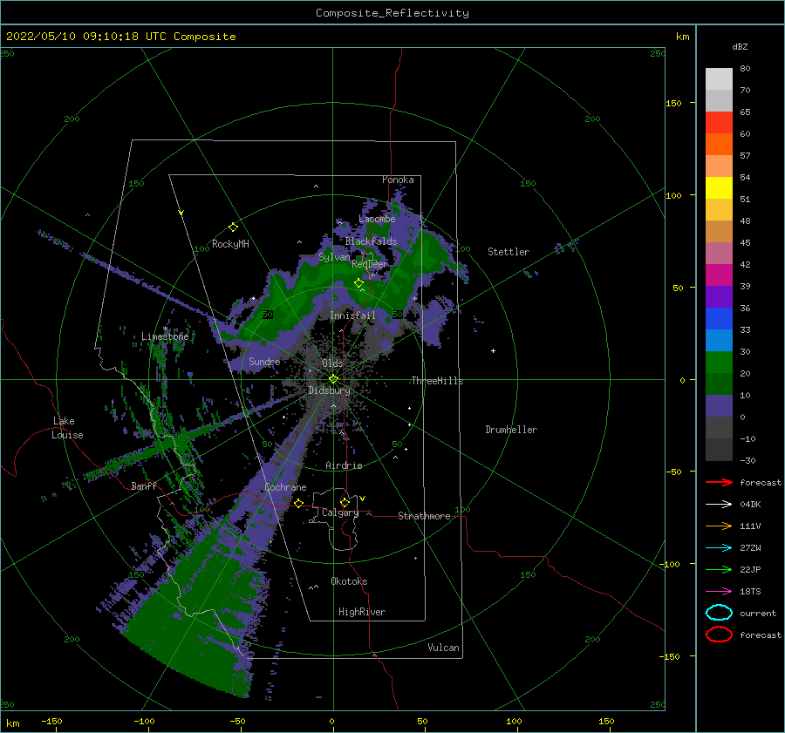Click the cyan current ellipse legend symbol
This screenshot has width=785, height=733.
point(719,613)
